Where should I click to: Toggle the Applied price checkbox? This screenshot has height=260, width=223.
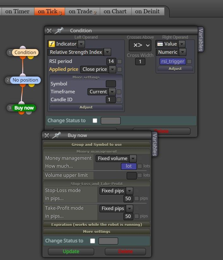[x=119, y=69]
